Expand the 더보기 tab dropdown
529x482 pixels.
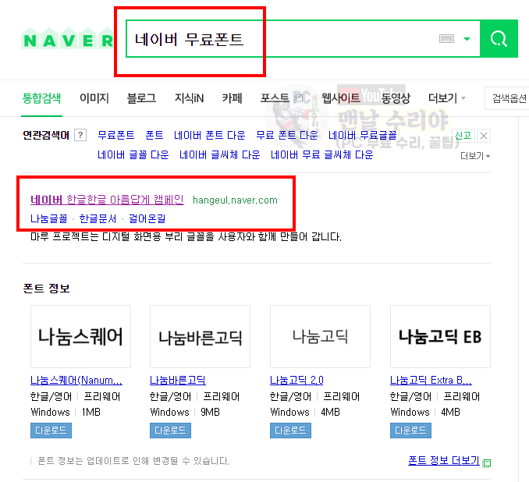(x=446, y=98)
